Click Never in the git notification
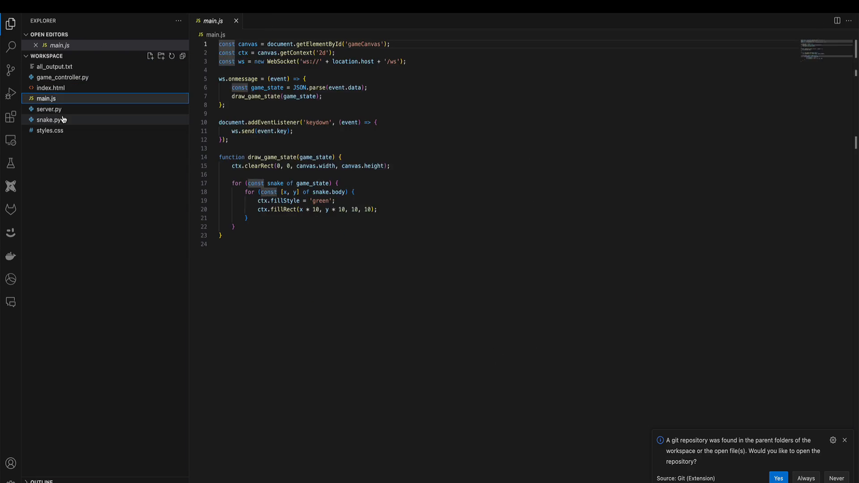The image size is (859, 483). coord(836,478)
